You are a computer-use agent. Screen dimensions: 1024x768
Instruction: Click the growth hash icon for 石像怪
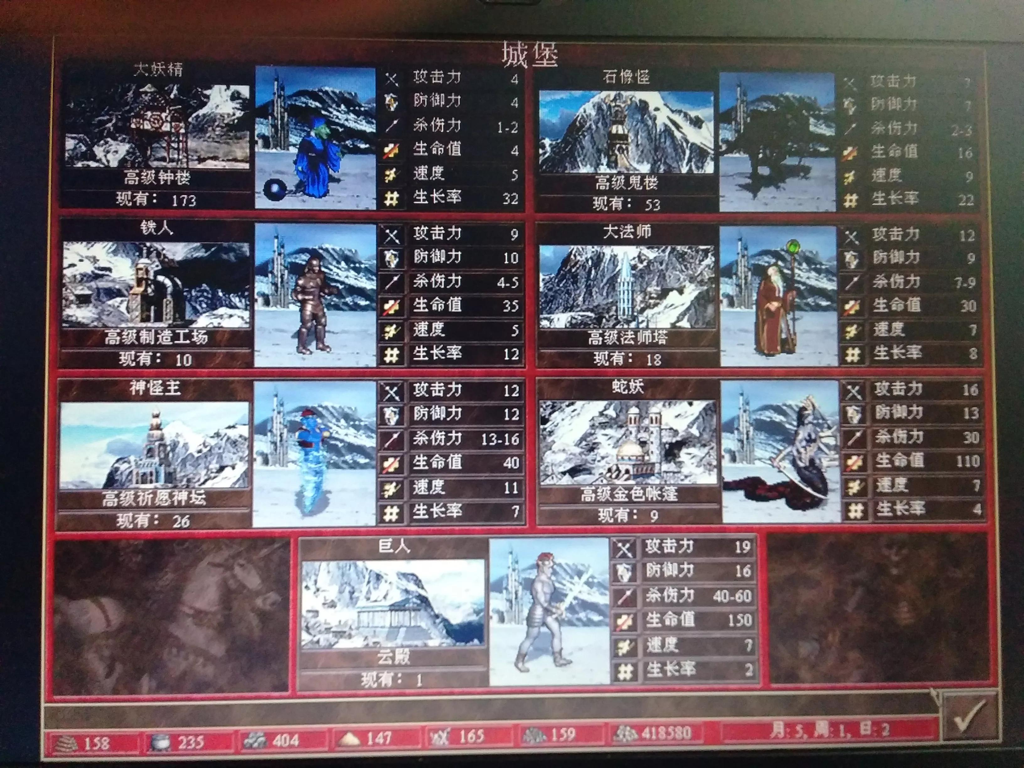851,200
